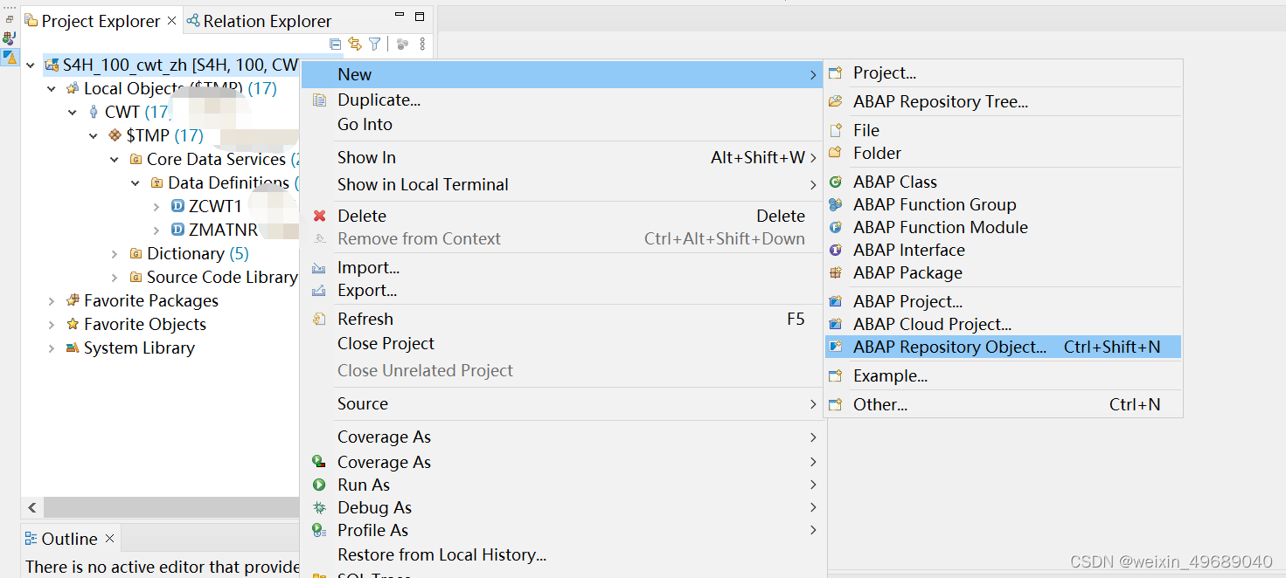
Task: Open the Run As submenu
Action: tap(364, 485)
